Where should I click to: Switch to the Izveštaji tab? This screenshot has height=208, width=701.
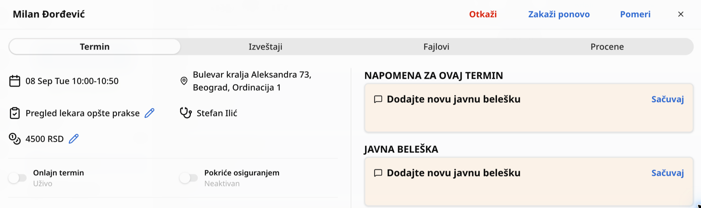(265, 47)
